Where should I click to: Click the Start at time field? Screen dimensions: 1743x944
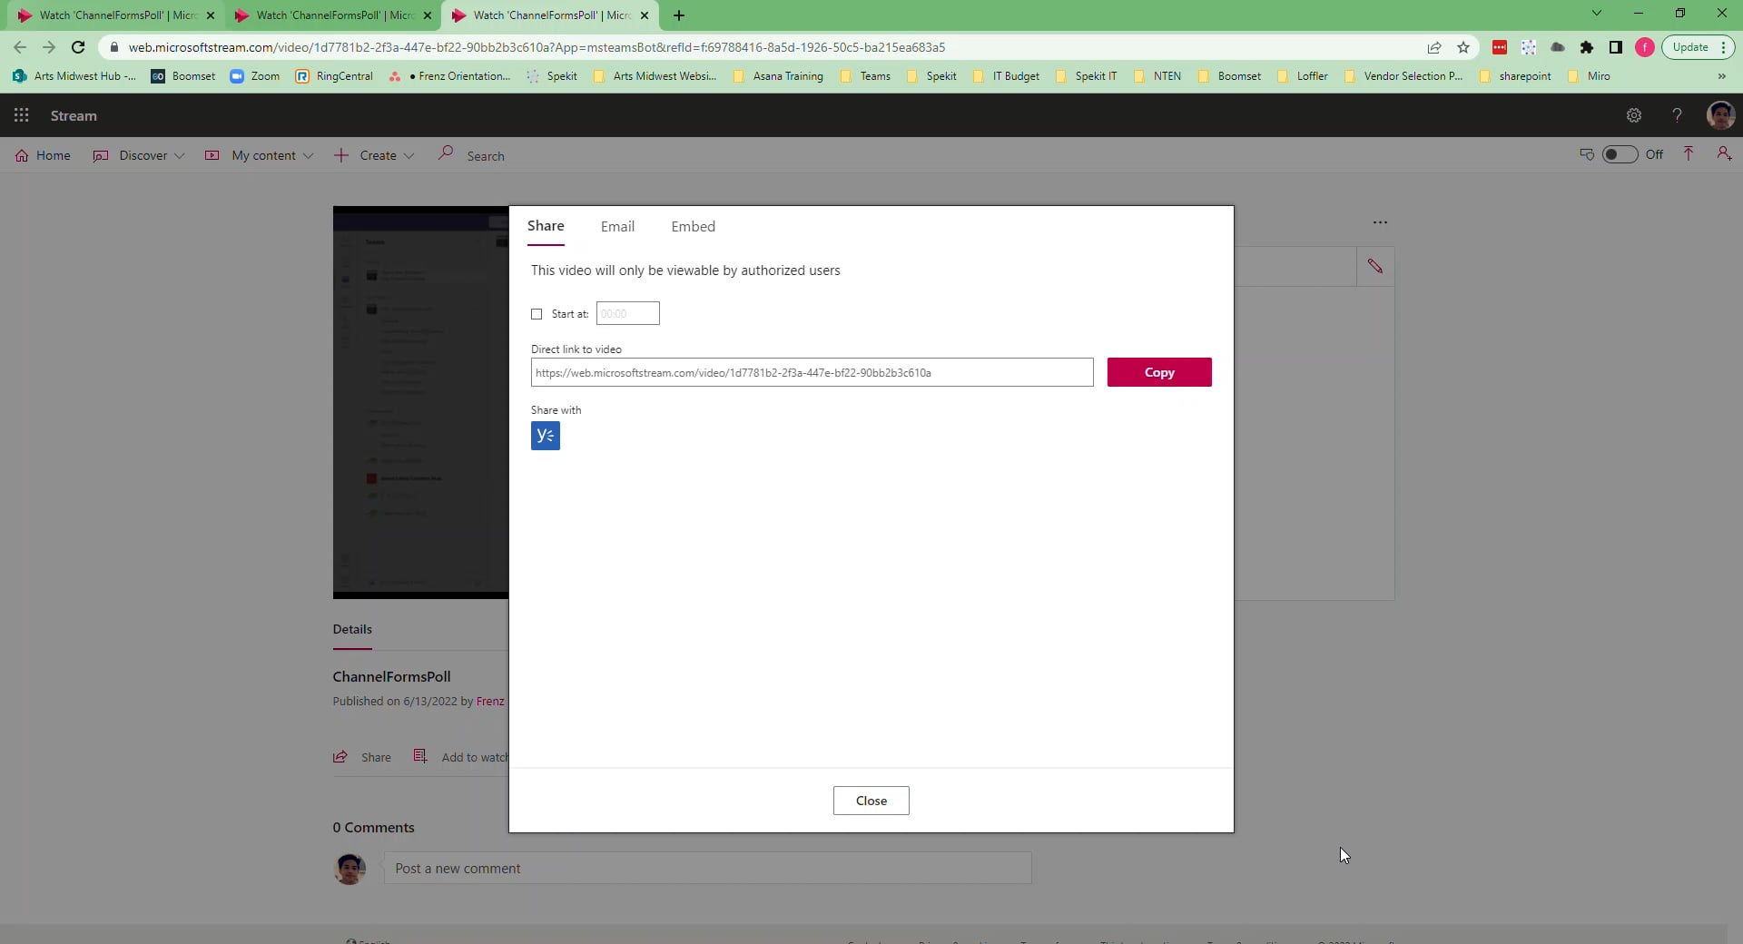pos(627,314)
